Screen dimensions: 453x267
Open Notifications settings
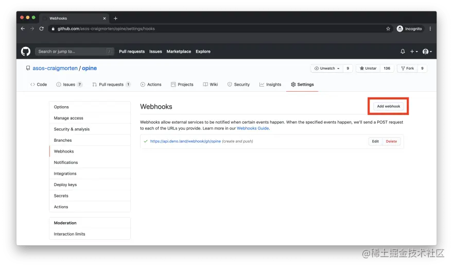[90, 162]
